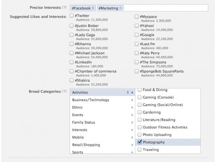Remove the #Marketing interest tag
Image resolution: width=216 pixels, height=162 pixels.
[120, 8]
